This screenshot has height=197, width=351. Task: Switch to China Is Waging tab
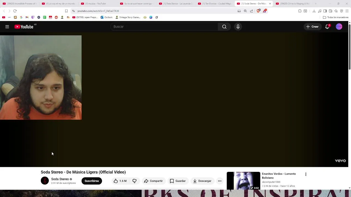[293, 4]
